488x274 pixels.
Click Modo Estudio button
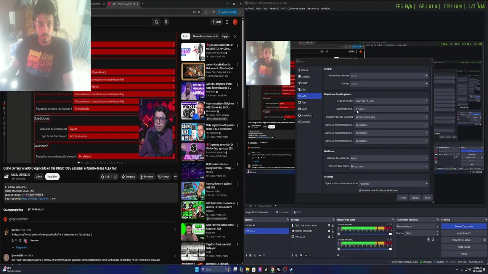pyautogui.click(x=464, y=247)
